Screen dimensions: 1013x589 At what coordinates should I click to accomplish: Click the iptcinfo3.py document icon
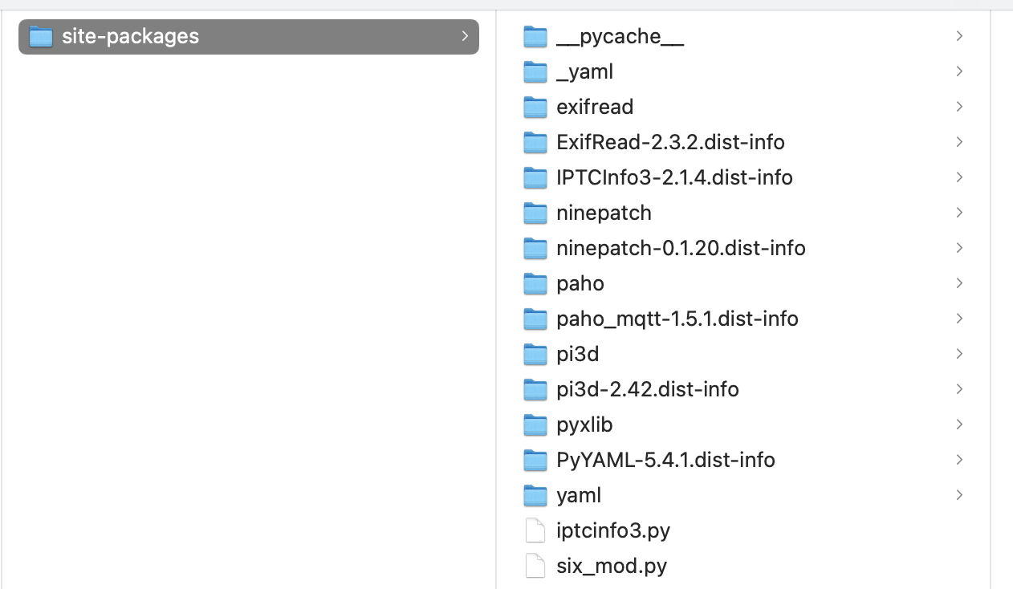tap(535, 530)
